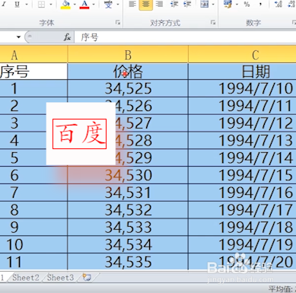Click cell with price 34,533

128,228
